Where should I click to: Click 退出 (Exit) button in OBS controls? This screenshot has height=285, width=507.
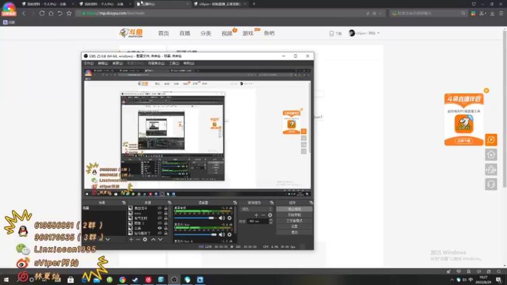[x=294, y=232]
